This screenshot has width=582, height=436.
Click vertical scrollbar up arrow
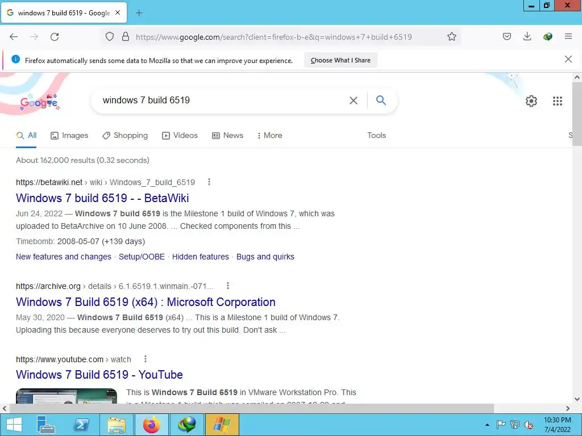coord(577,77)
